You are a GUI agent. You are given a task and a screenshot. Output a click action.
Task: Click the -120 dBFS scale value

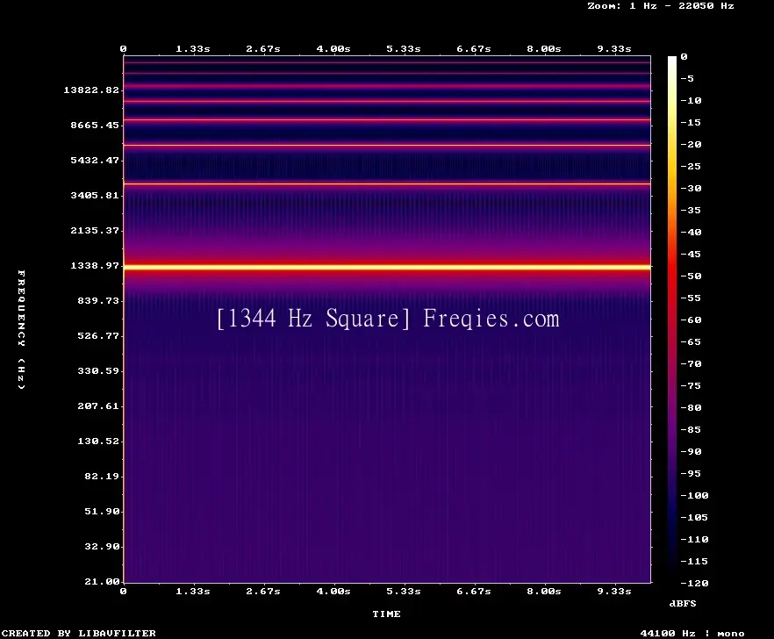pos(694,583)
